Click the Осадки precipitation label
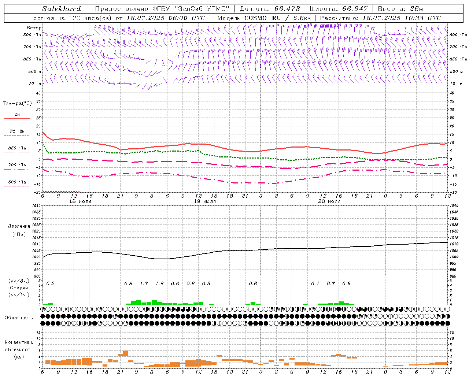The image size is (469, 375). tap(19, 288)
